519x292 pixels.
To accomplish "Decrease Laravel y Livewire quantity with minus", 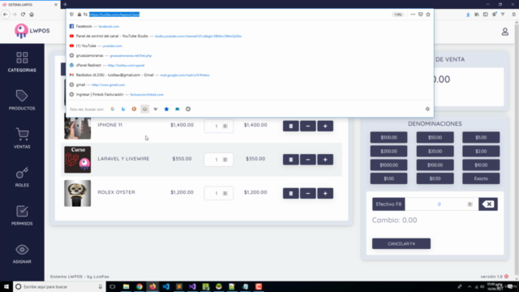I will pyautogui.click(x=308, y=160).
